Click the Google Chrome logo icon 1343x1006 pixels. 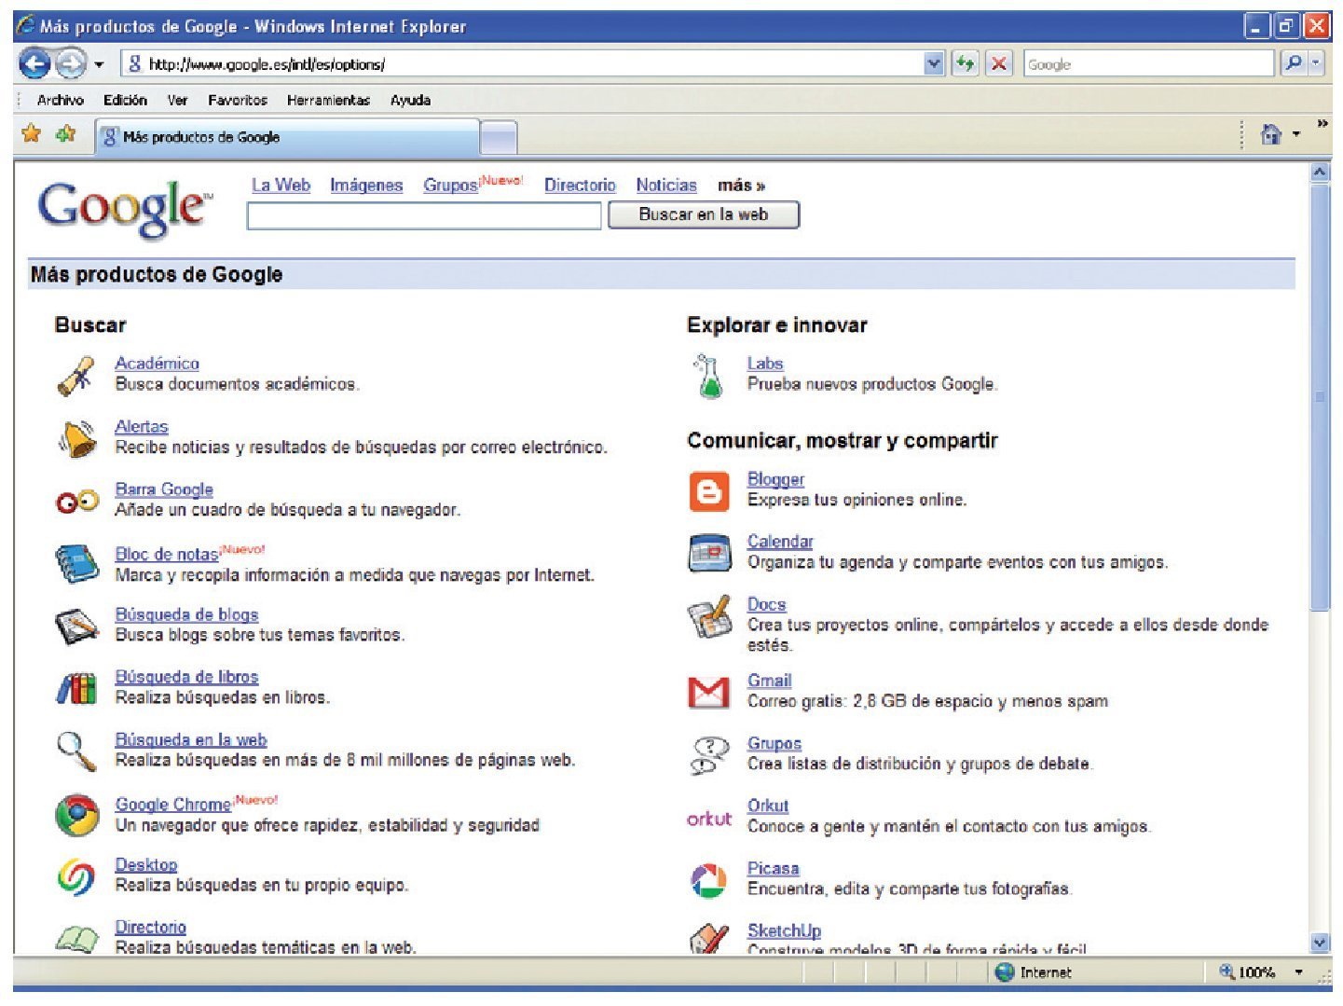(76, 815)
